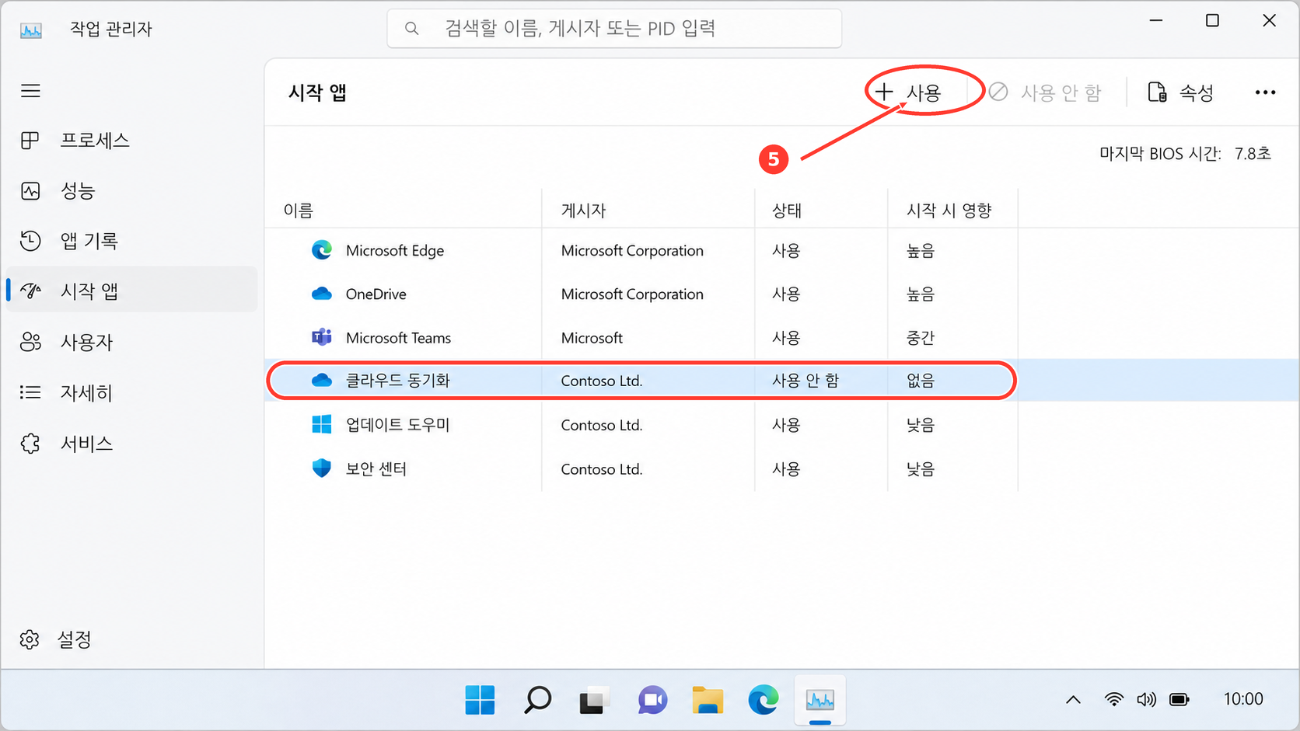Click the Task Manager taskbar icon
The height and width of the screenshot is (731, 1300).
click(820, 701)
